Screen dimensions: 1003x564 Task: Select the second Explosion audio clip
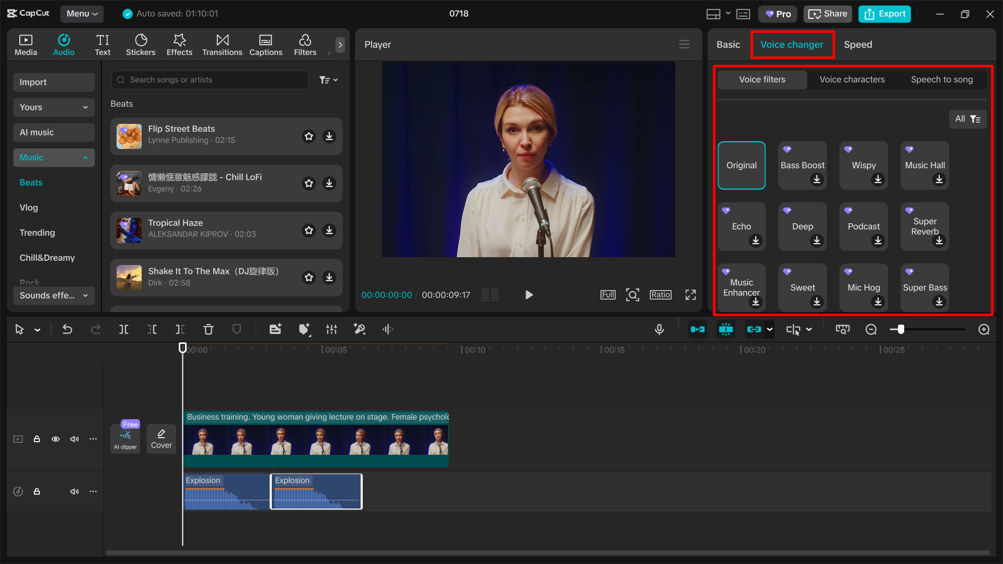316,491
